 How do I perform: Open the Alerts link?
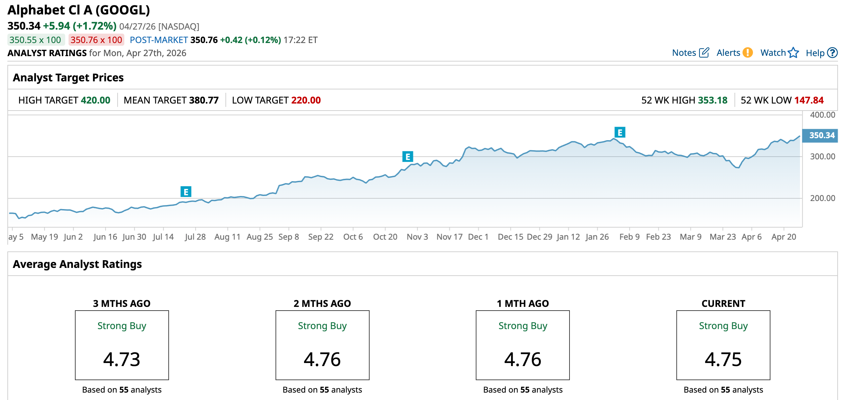click(728, 53)
